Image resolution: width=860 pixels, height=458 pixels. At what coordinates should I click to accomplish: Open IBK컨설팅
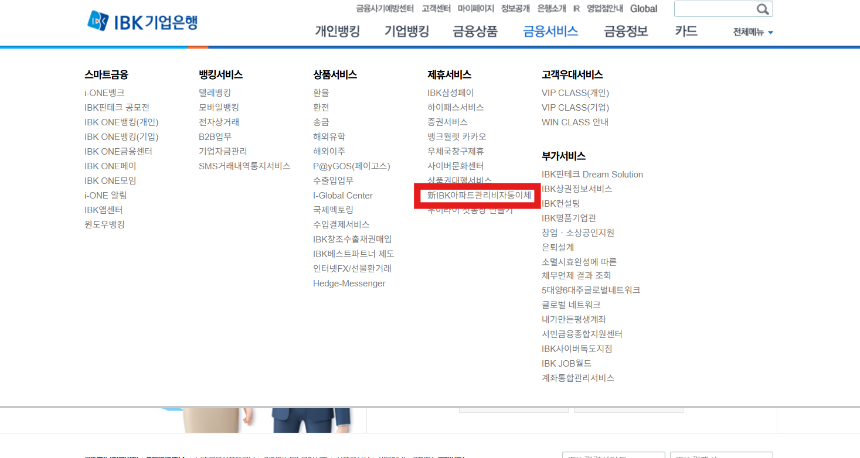pyautogui.click(x=561, y=203)
